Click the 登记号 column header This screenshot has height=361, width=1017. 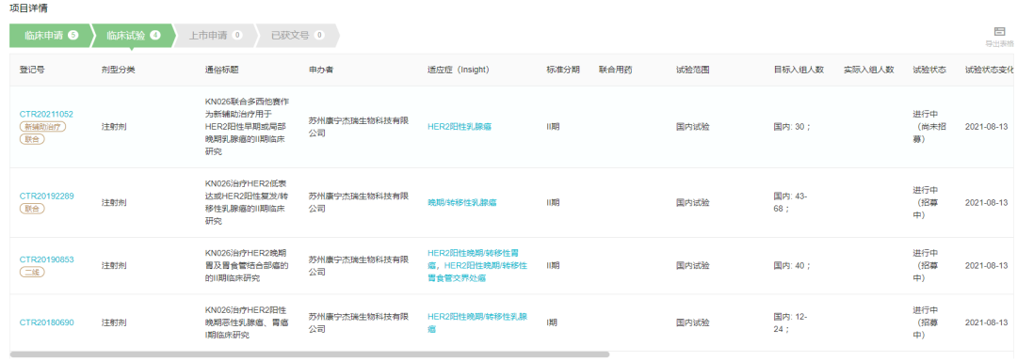[x=32, y=70]
